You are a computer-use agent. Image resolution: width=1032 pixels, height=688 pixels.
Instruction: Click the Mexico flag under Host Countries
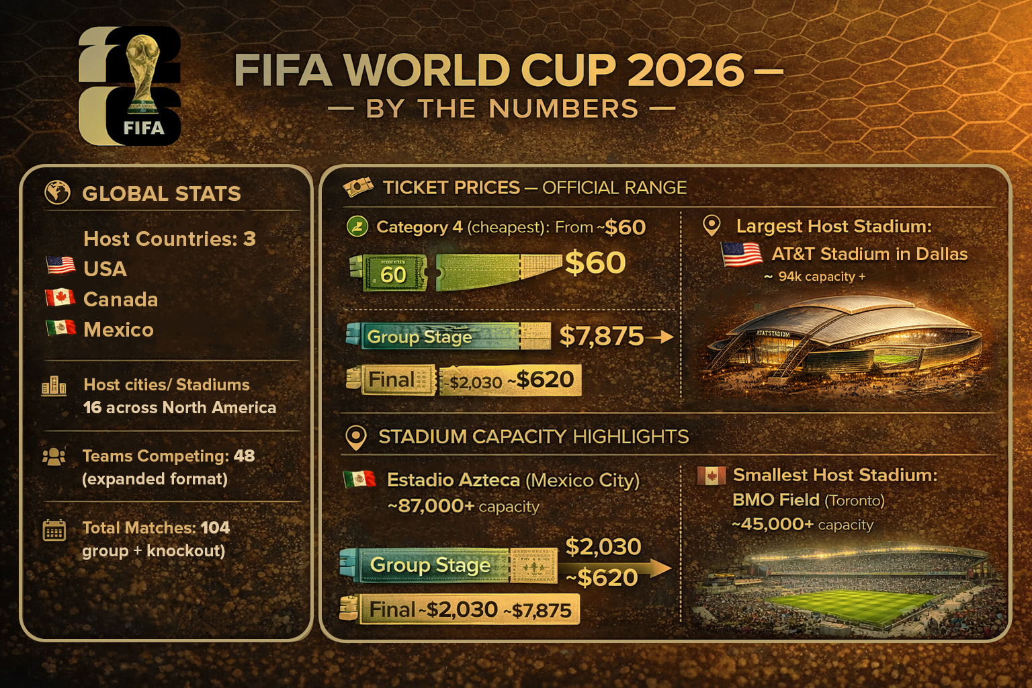(x=60, y=328)
